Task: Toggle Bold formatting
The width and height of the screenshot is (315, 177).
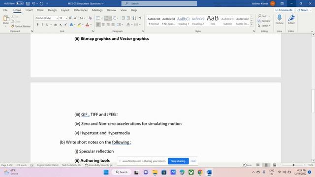Action: 37,25
